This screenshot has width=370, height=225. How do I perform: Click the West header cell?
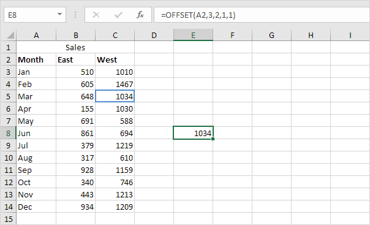(115, 59)
